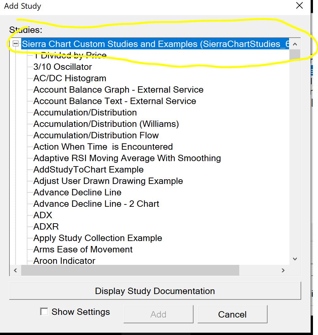This screenshot has width=318, height=335.
Task: Select Sierra Chart Custom Studies and Examples row
Action: click(155, 44)
